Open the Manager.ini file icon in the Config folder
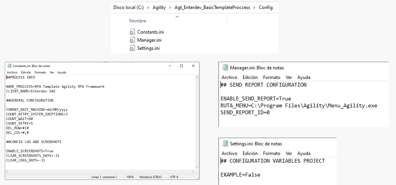Screen dimensions: 396x185 tap(132, 40)
